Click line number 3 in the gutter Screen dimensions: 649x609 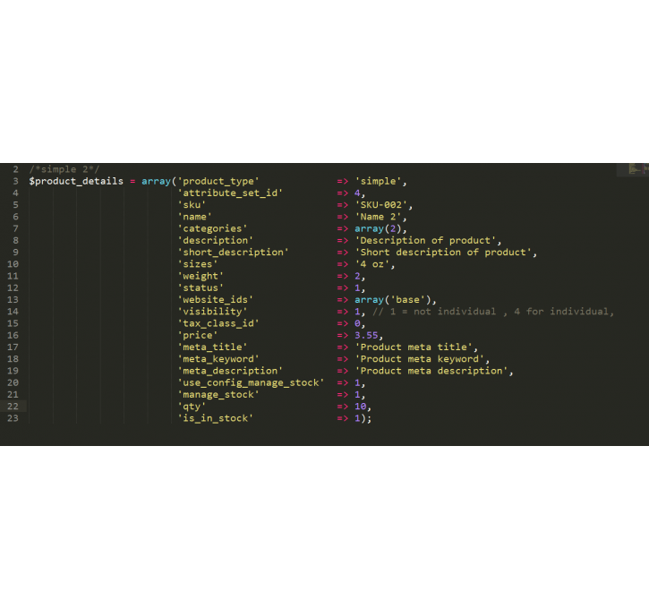point(16,181)
